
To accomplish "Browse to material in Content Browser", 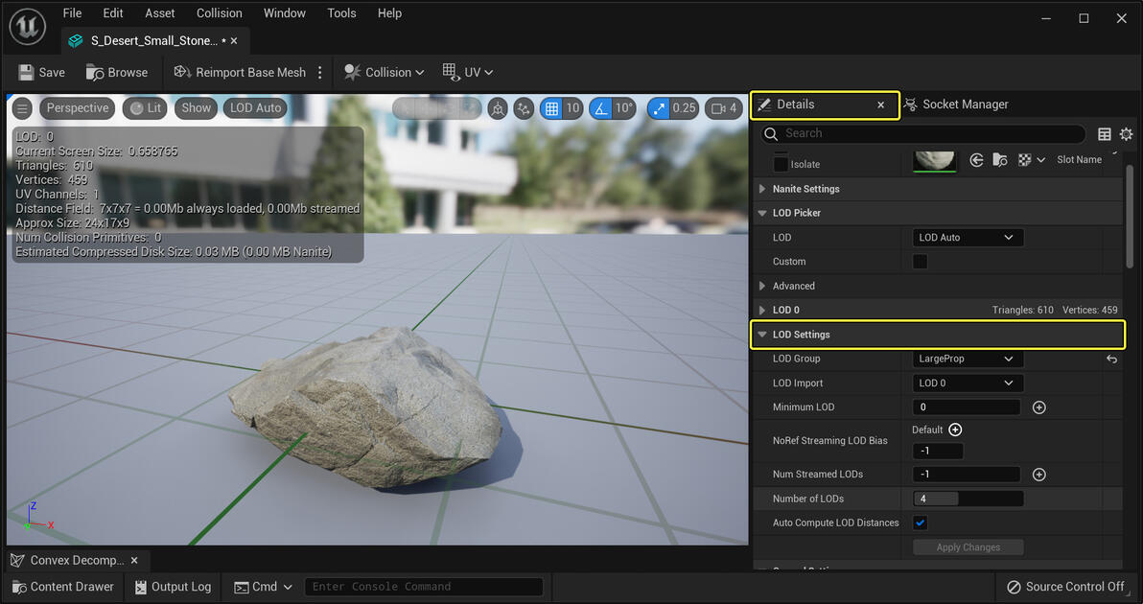I will (x=999, y=160).
